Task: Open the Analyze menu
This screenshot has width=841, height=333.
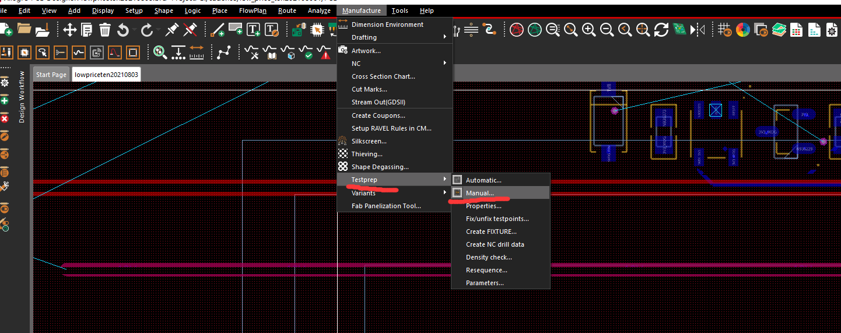Action: [x=319, y=10]
